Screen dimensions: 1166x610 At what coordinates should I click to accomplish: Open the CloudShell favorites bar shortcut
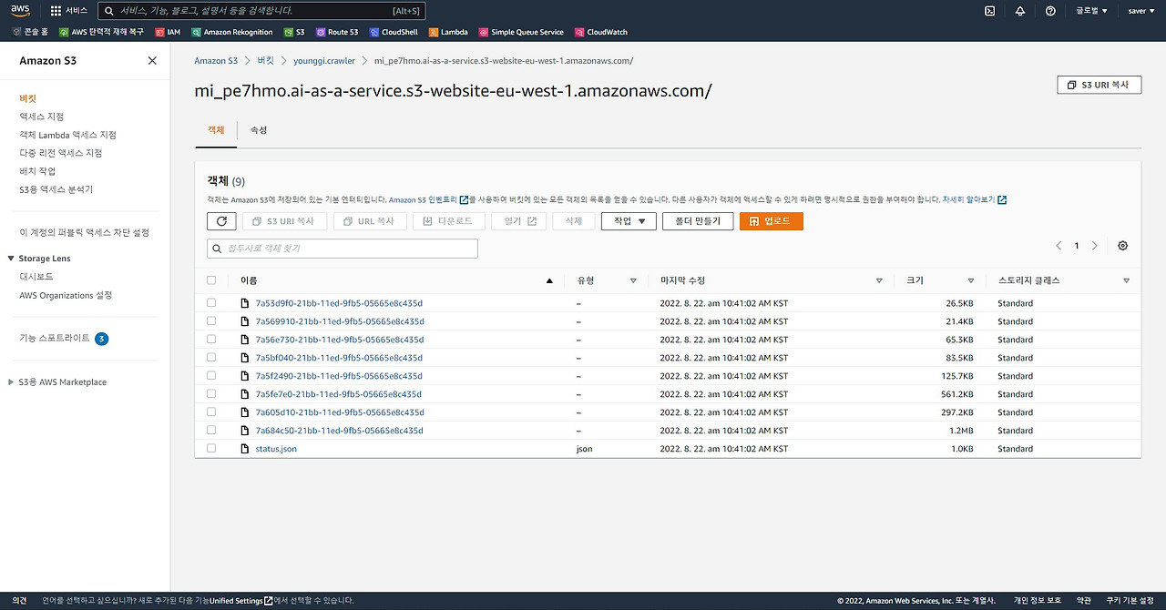[x=394, y=32]
